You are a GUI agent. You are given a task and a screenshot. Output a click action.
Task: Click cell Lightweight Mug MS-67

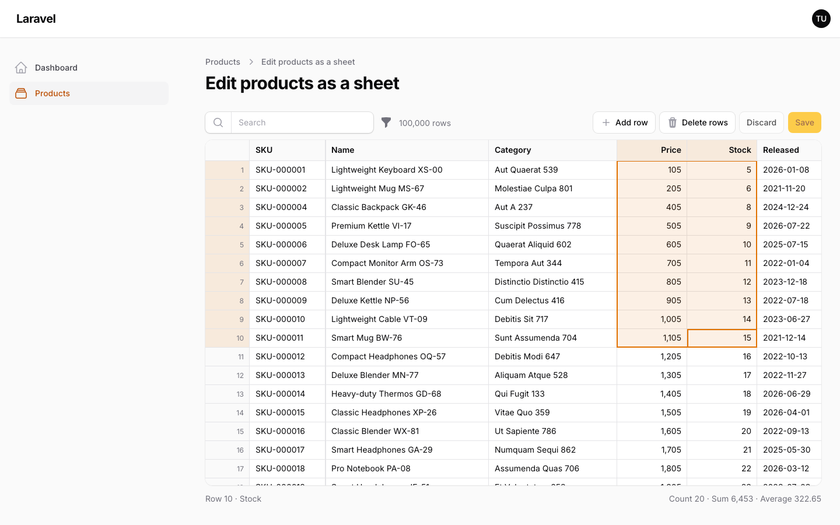point(407,189)
